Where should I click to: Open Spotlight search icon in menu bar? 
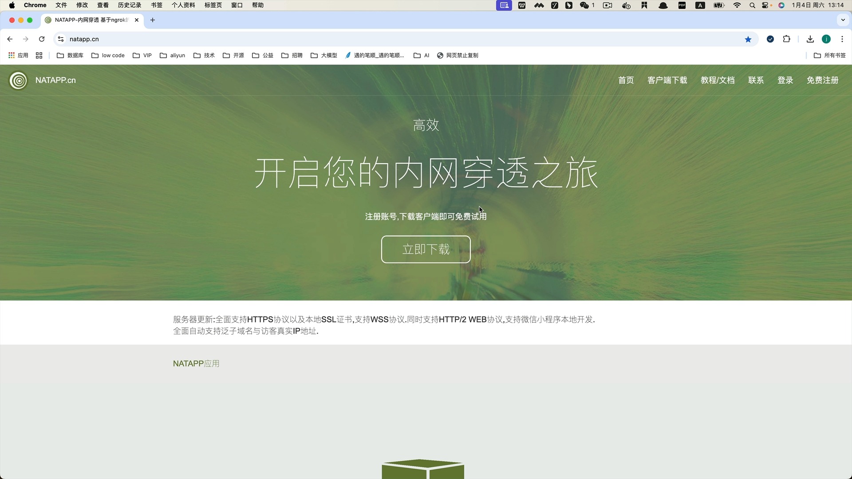[x=752, y=5]
